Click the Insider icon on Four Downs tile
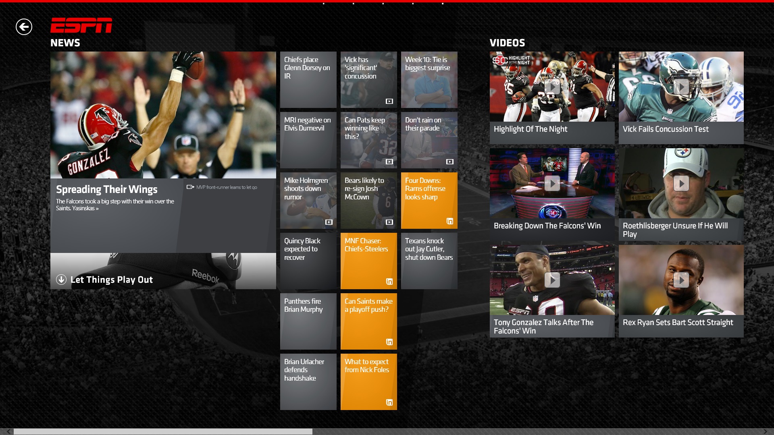The image size is (774, 435). [x=449, y=221]
